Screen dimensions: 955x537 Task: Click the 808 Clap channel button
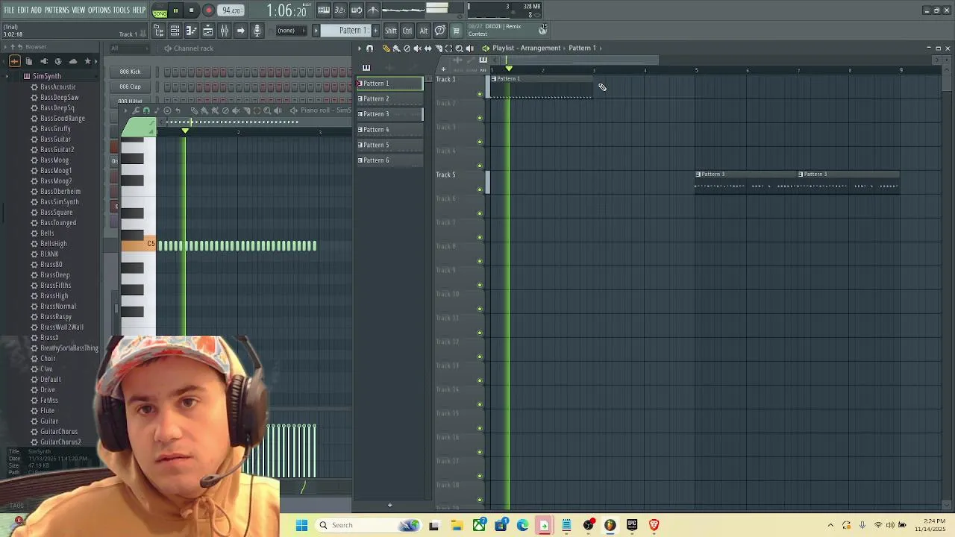131,87
